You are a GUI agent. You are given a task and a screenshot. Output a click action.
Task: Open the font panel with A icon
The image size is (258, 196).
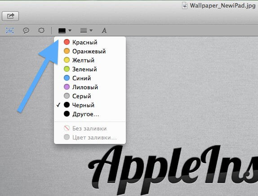point(104,30)
